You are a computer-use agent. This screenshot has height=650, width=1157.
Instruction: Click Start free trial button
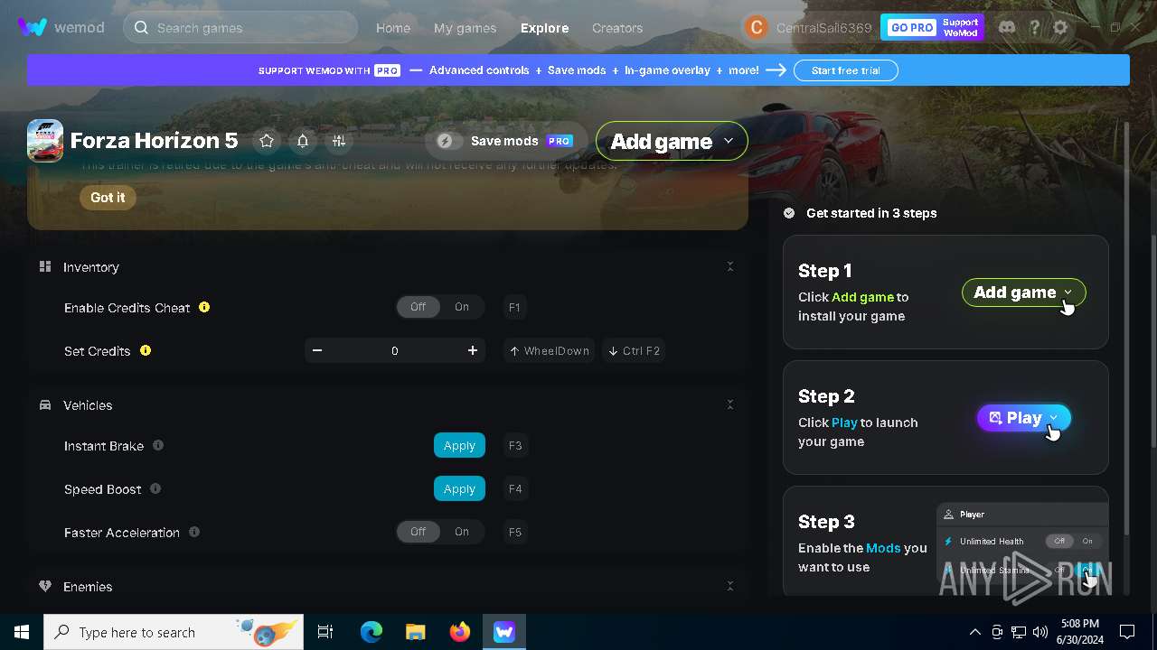pyautogui.click(x=846, y=70)
